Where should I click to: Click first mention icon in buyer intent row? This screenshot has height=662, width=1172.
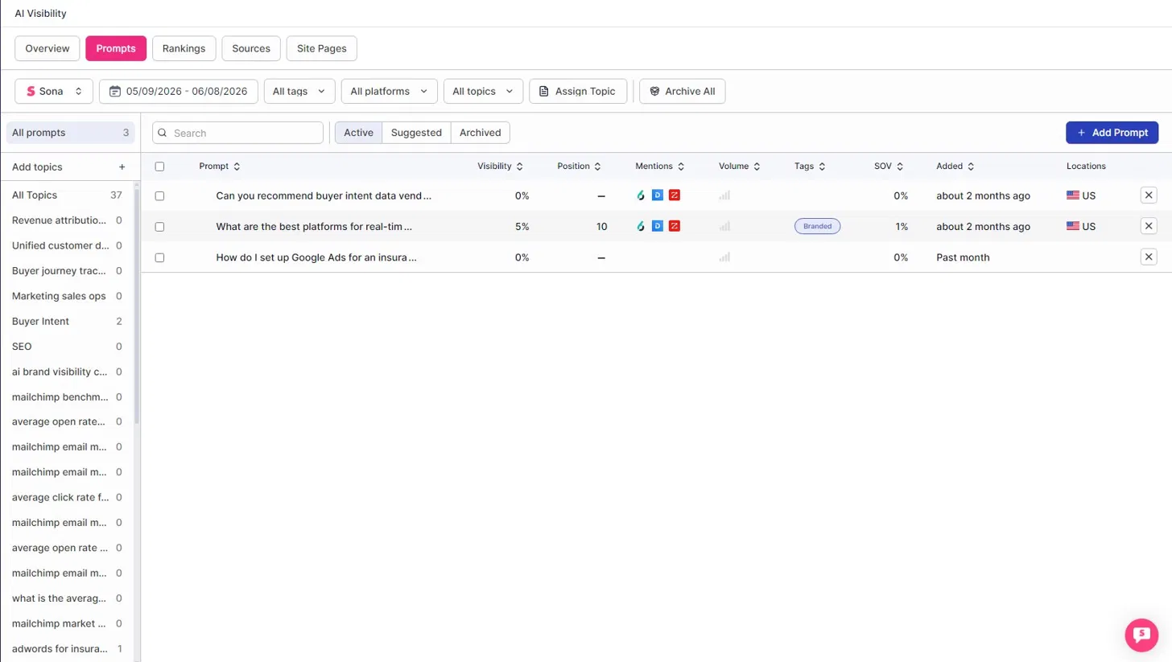pyautogui.click(x=641, y=195)
